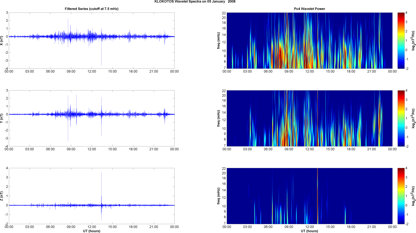416x233 pixels.
Task: Click the Y component wavelet power spectrogram
Action: point(309,118)
